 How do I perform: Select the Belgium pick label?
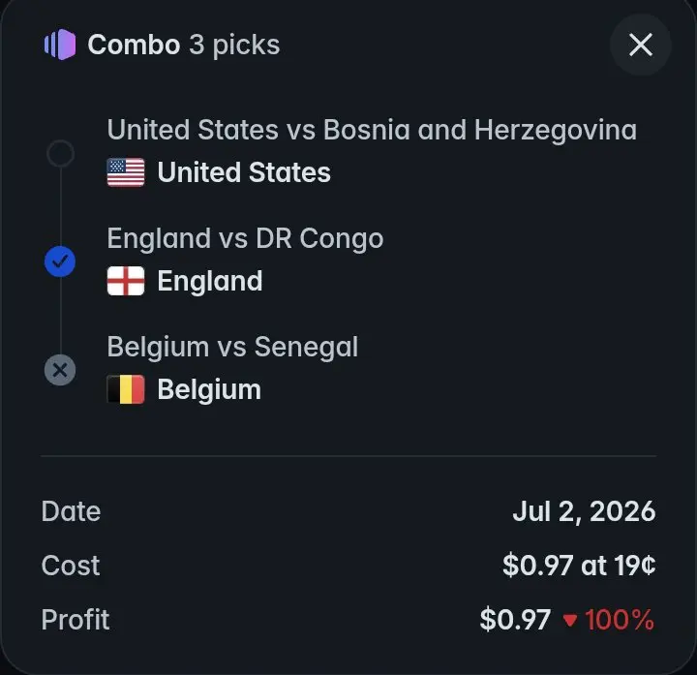[209, 389]
